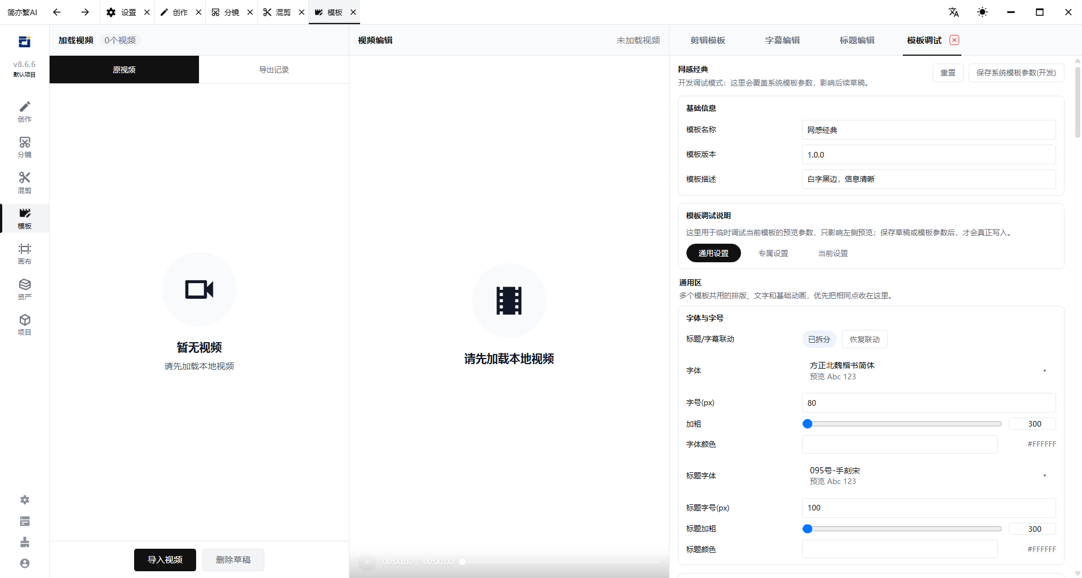Adjust the 标题加粗 weight slider
This screenshot has width=1082, height=578.
[x=902, y=528]
